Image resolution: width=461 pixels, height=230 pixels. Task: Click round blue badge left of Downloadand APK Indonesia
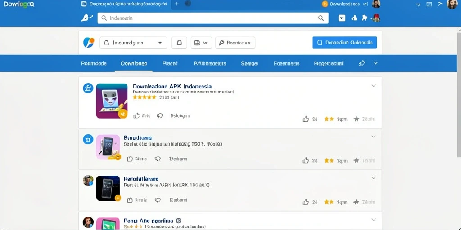tap(88, 88)
